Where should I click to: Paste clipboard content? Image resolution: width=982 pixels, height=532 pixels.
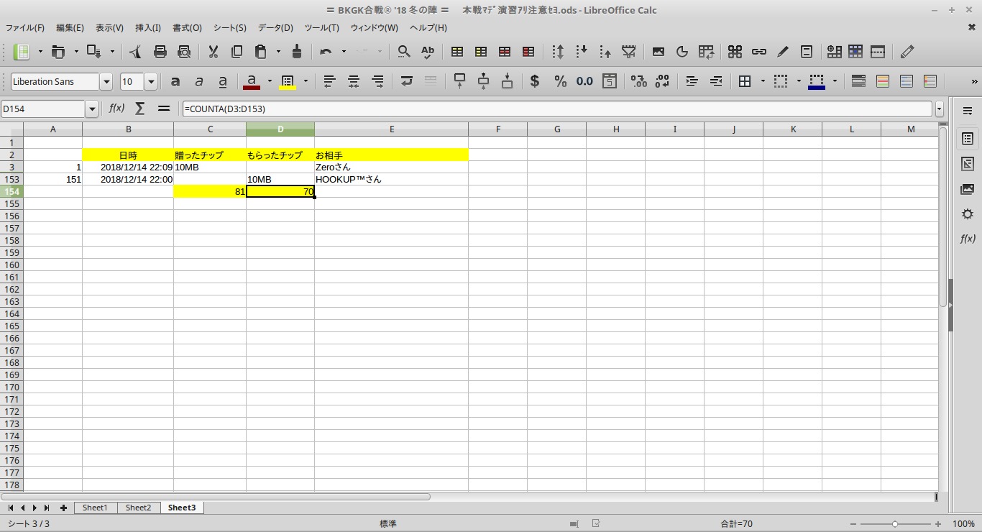click(x=260, y=52)
